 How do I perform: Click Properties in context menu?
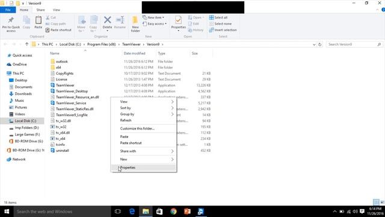coord(144,168)
